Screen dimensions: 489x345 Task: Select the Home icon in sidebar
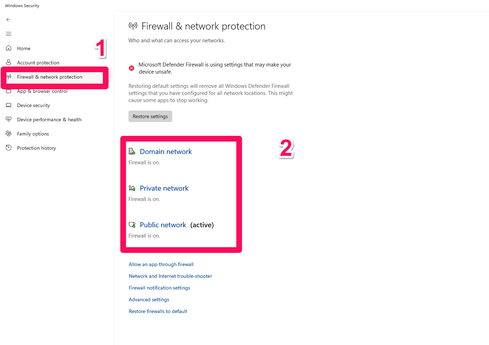tap(9, 48)
